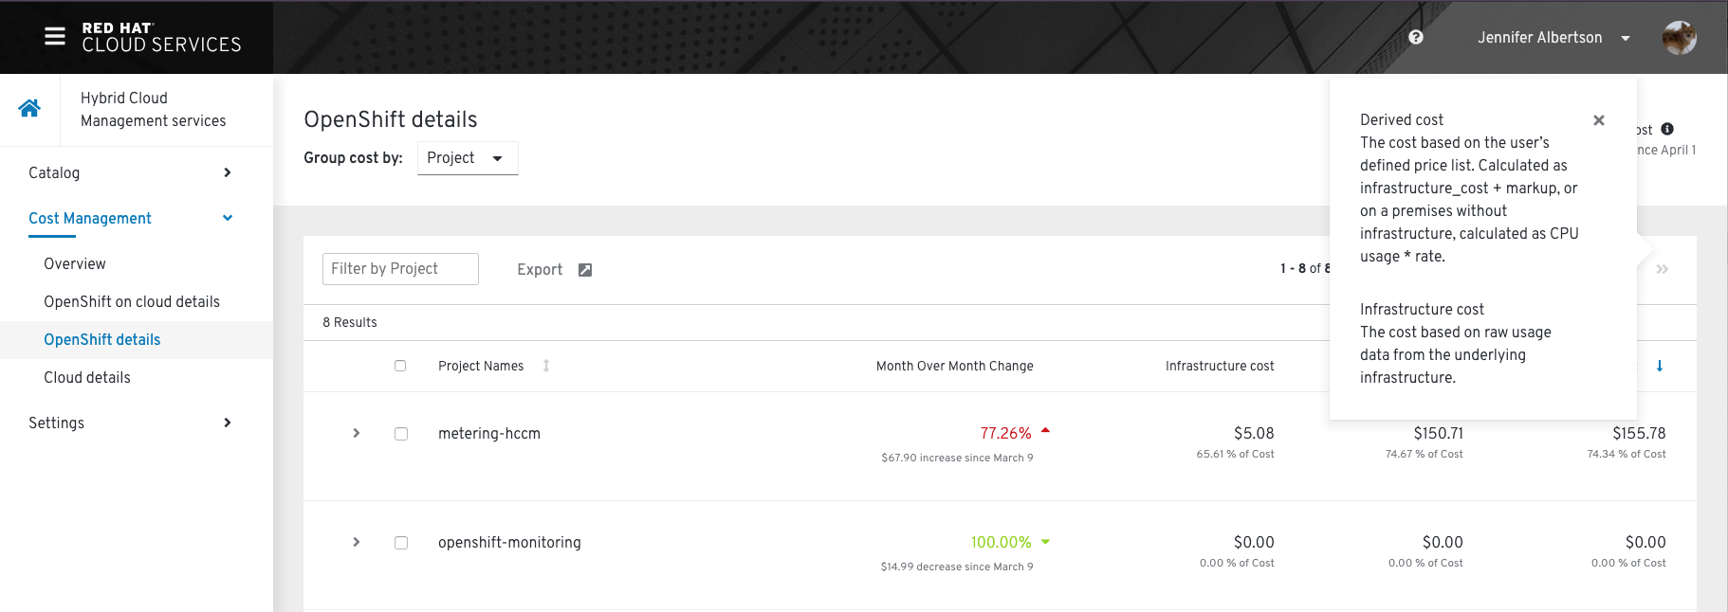Sort by Project Names column icon
1728x612 pixels.
coord(546,366)
